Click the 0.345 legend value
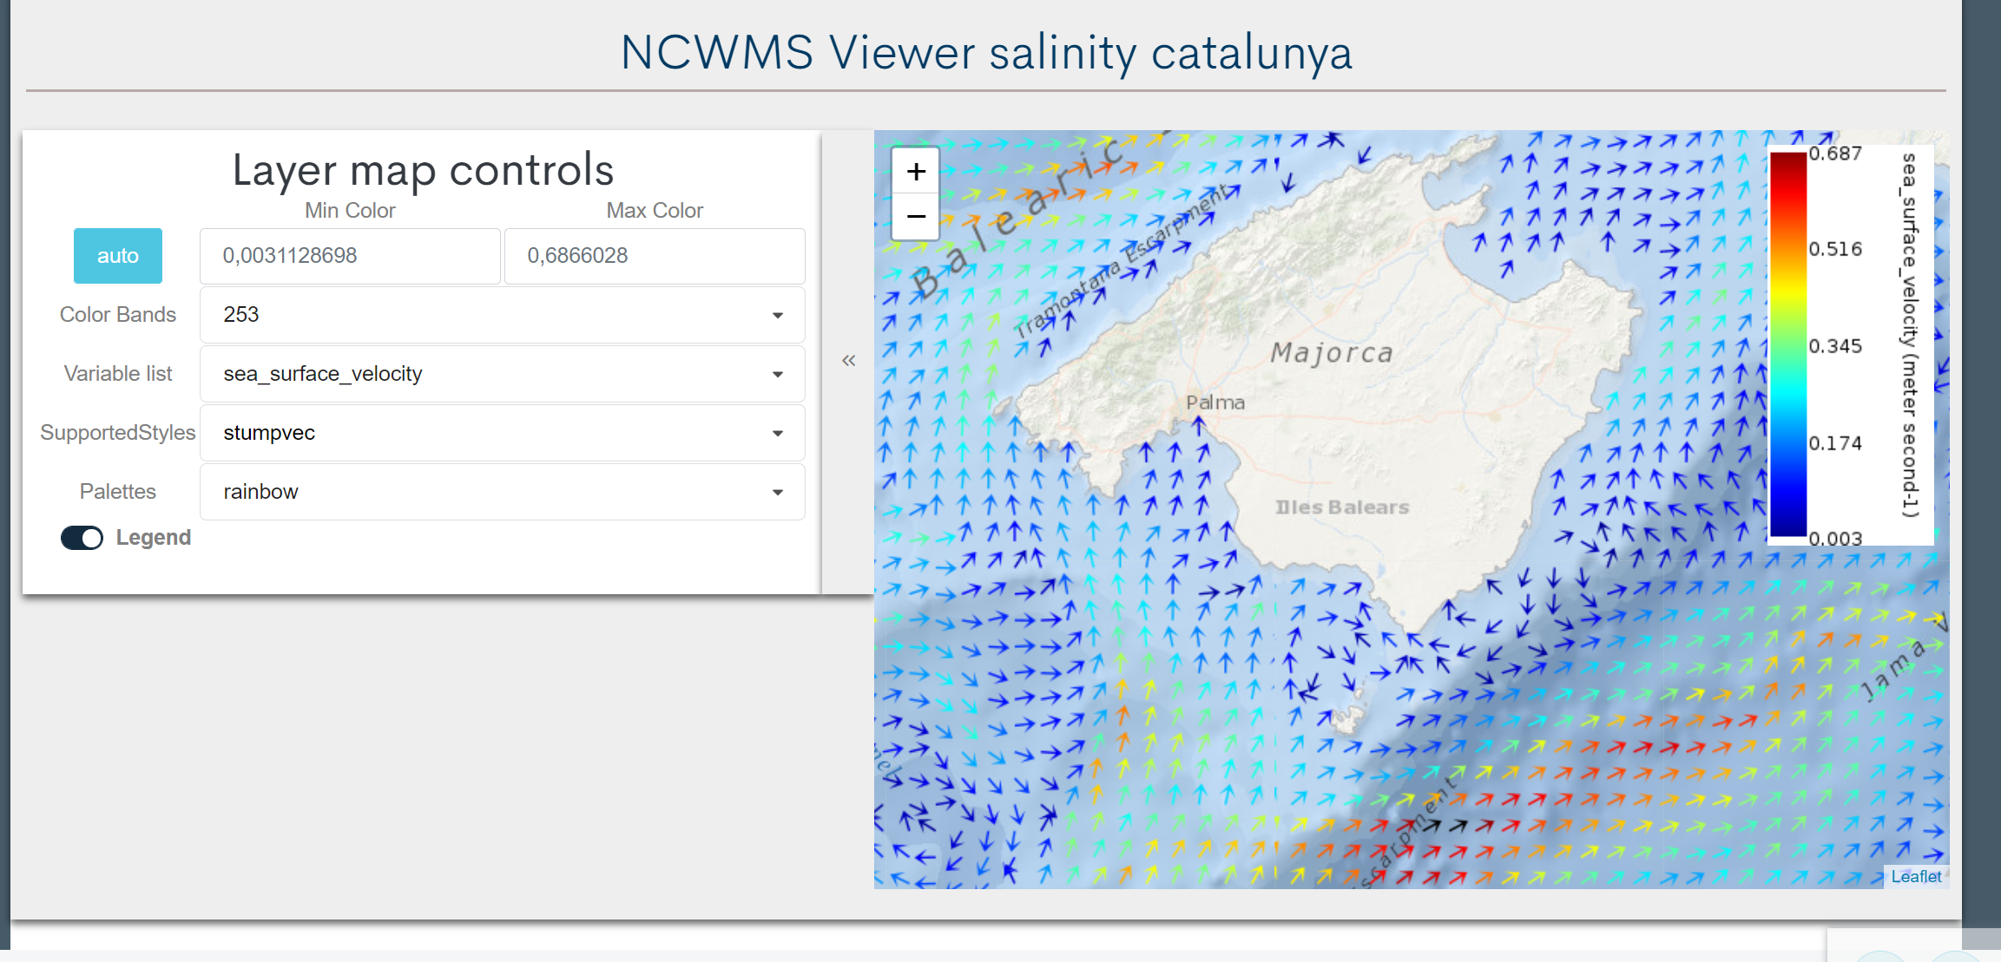 [x=1835, y=346]
